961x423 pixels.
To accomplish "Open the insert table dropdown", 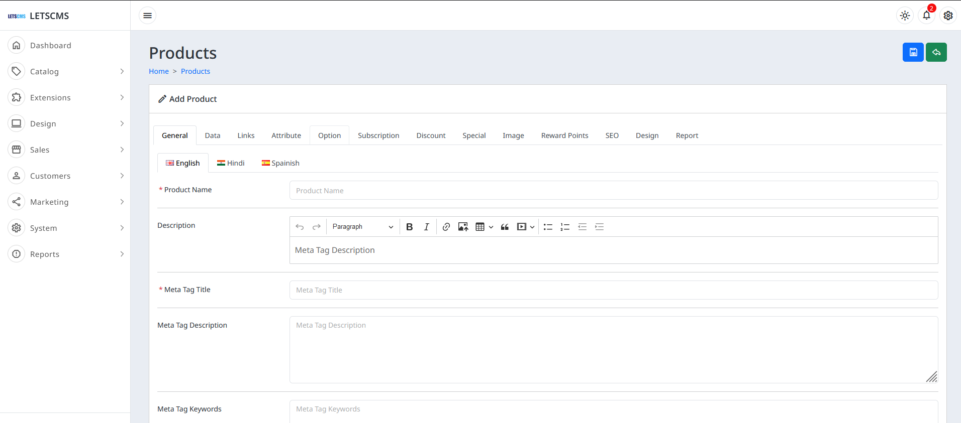I will pyautogui.click(x=484, y=227).
